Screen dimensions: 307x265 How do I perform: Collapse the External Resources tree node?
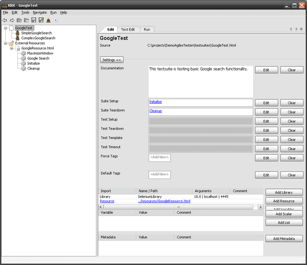[5, 43]
